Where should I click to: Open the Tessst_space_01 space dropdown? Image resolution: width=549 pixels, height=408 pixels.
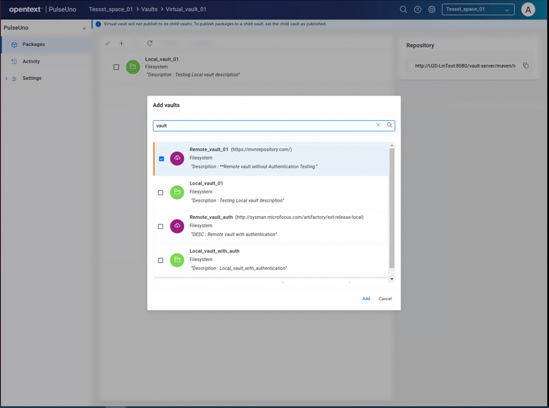click(478, 10)
